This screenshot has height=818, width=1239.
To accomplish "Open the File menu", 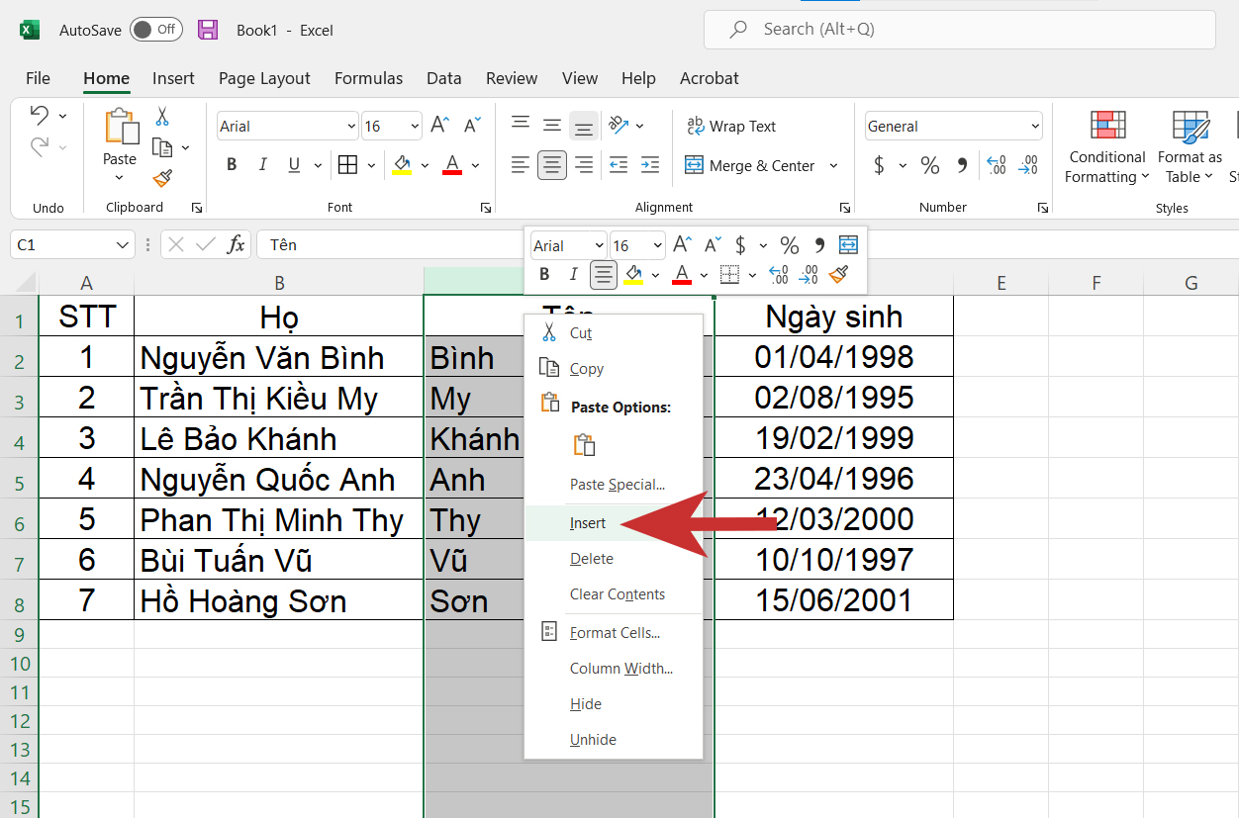I will pos(38,78).
